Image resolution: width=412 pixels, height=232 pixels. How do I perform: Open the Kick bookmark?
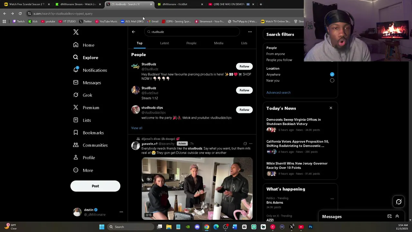tap(33, 22)
